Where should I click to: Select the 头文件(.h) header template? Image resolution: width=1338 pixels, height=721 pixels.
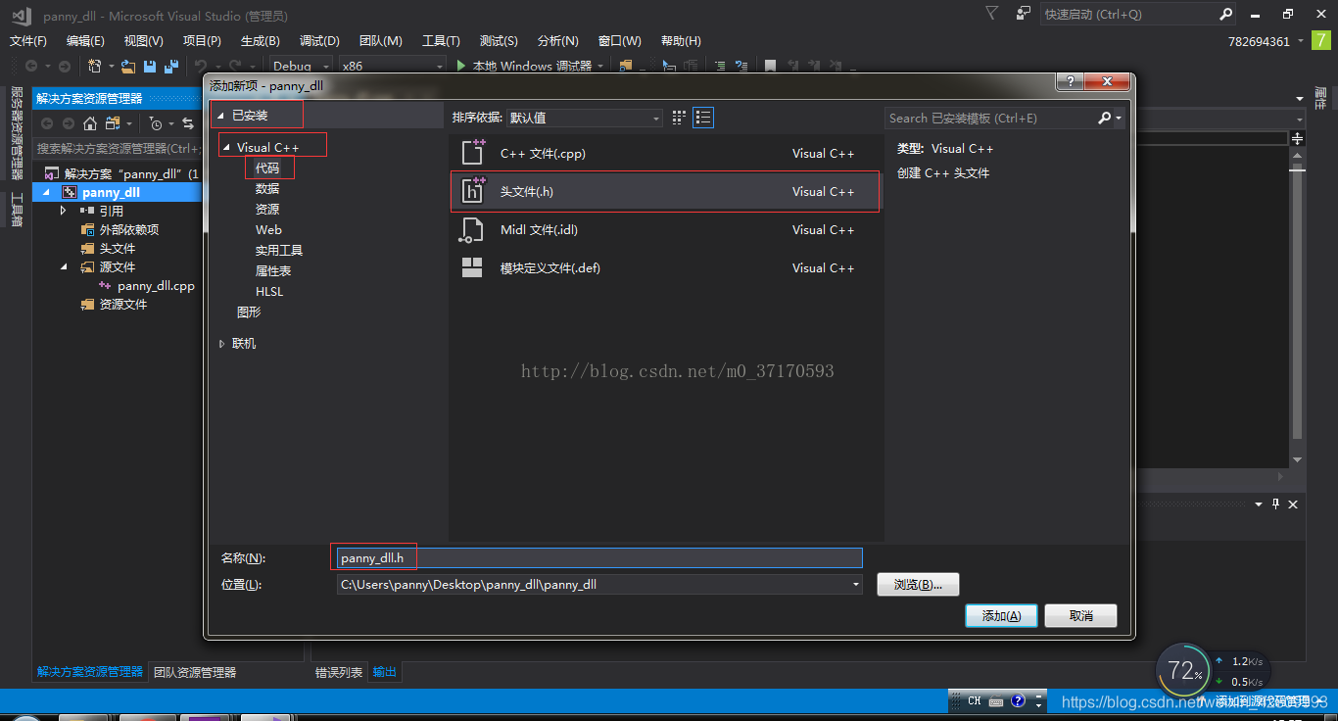pyautogui.click(x=665, y=191)
